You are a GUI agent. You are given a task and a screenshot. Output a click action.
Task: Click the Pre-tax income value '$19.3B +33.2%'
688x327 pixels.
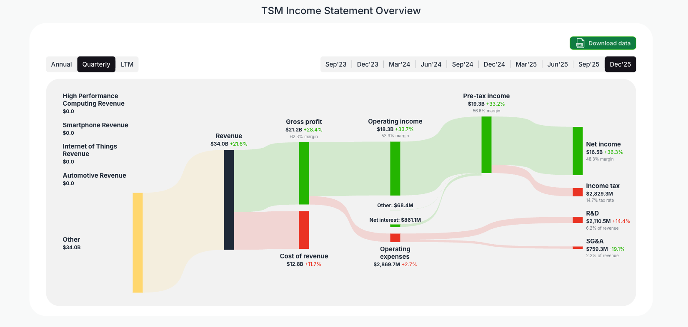click(486, 104)
